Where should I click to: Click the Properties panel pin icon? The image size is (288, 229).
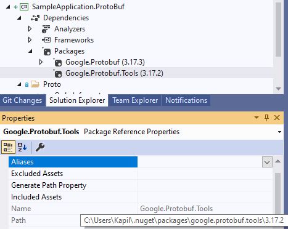[x=266, y=118]
